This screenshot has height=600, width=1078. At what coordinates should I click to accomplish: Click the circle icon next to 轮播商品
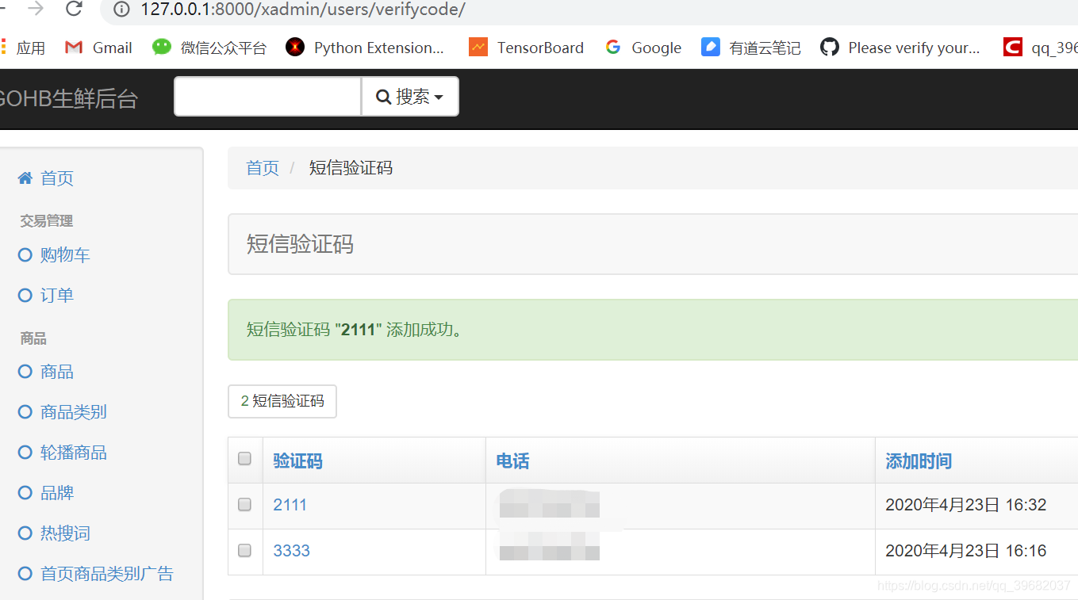tap(25, 452)
